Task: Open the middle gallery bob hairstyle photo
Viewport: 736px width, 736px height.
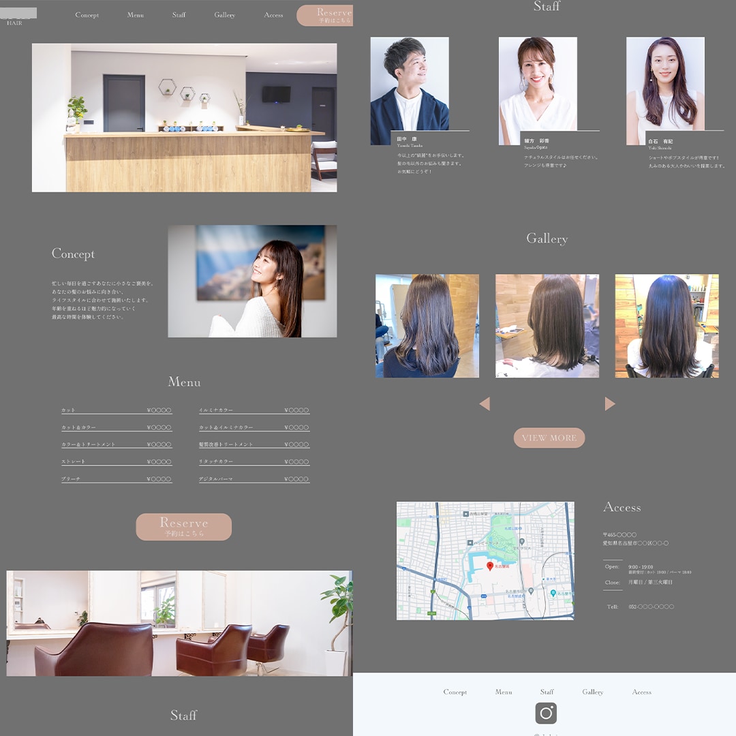Action: (547, 326)
